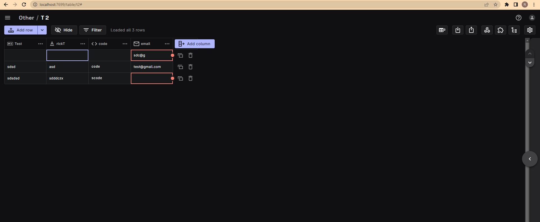
Task: Duplicate the sdsdsd row
Action: pos(180,78)
